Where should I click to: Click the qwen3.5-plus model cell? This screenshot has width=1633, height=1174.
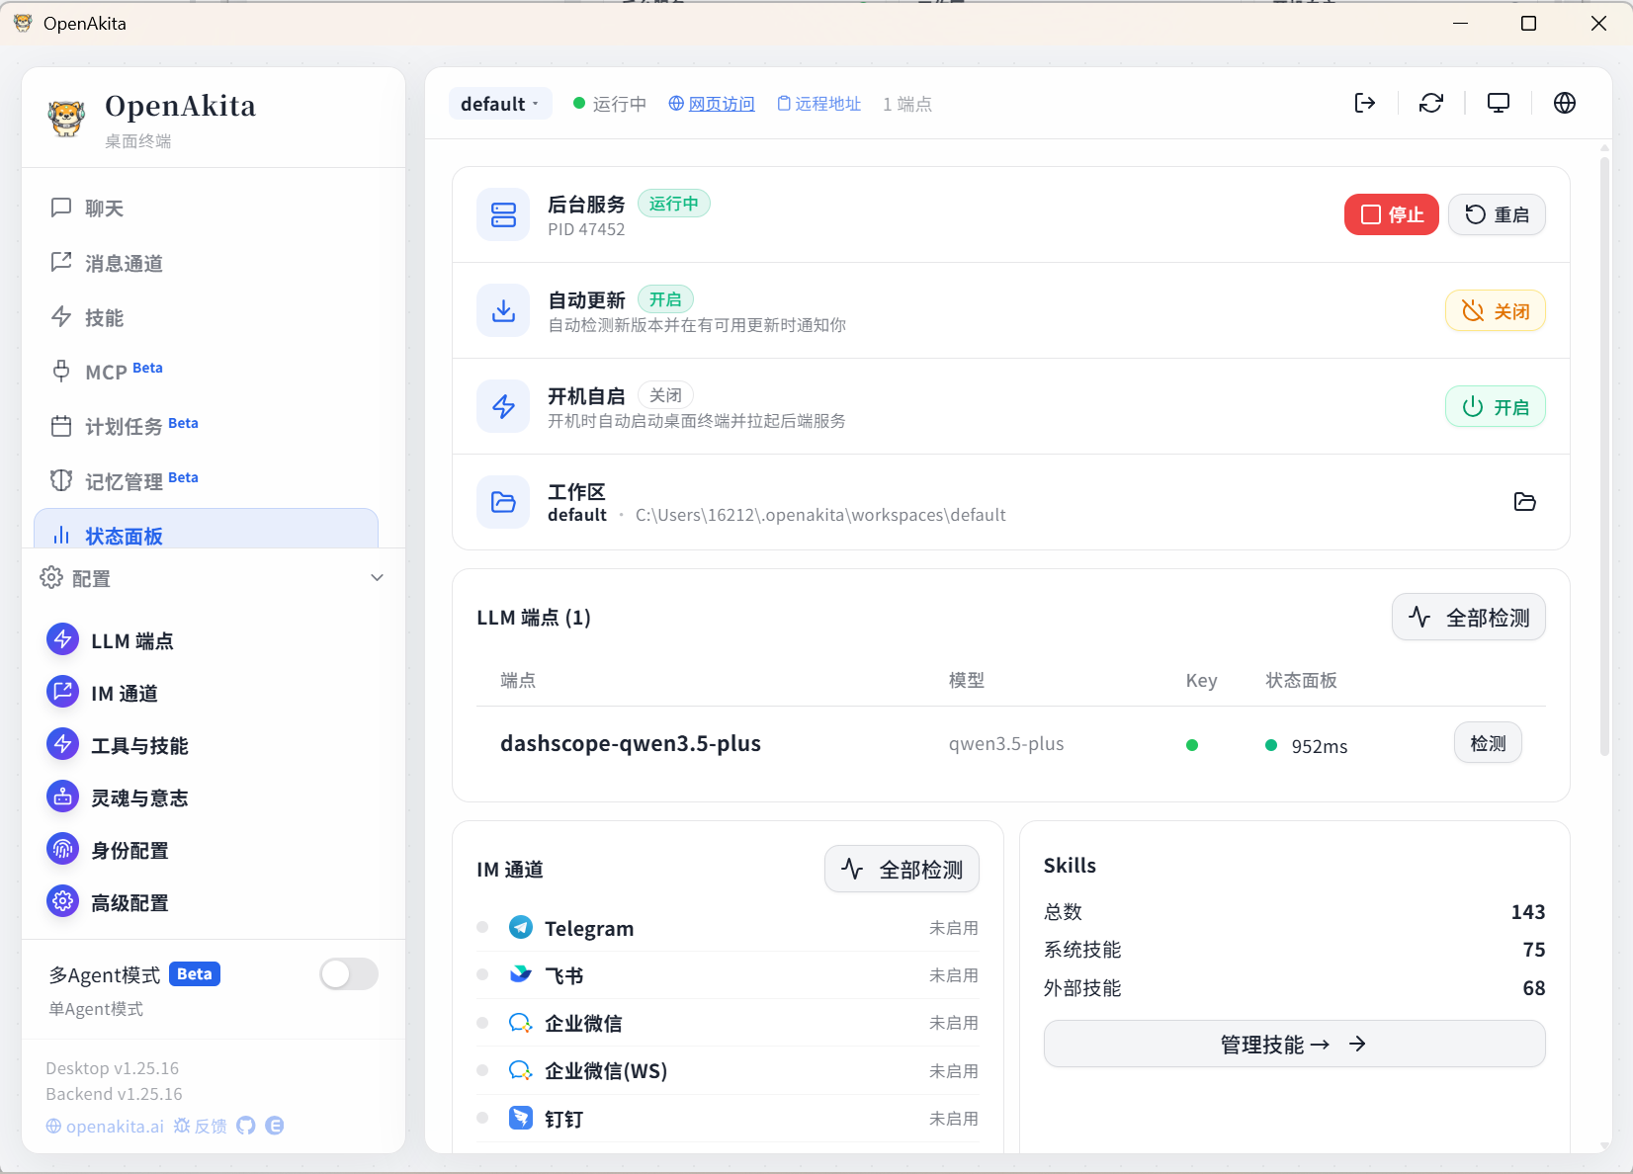1006,743
